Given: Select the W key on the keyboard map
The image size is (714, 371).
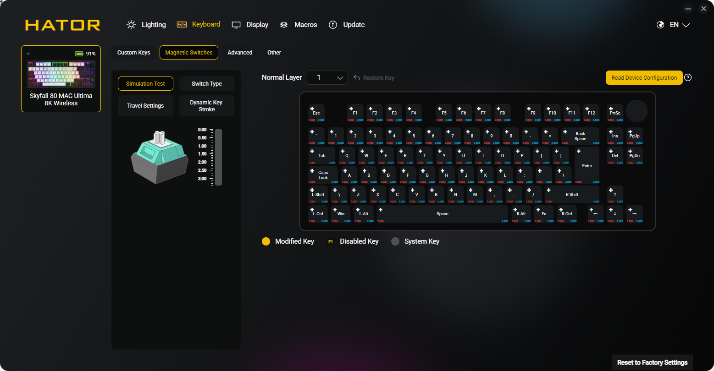Looking at the screenshot, I should (x=366, y=156).
